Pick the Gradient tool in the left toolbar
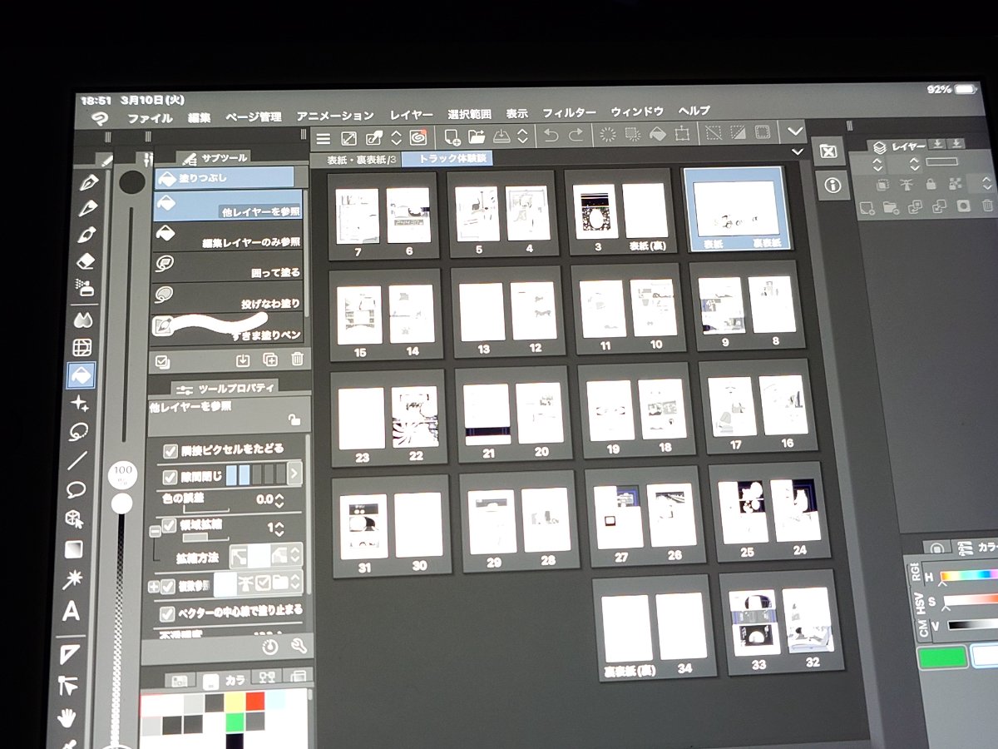This screenshot has width=998, height=749. point(74,549)
